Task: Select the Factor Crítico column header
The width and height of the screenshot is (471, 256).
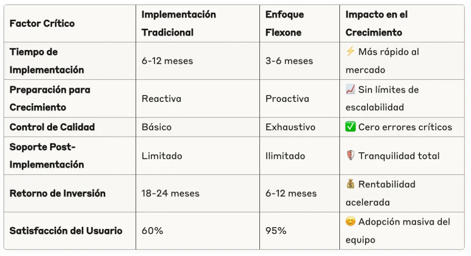Action: (x=42, y=23)
